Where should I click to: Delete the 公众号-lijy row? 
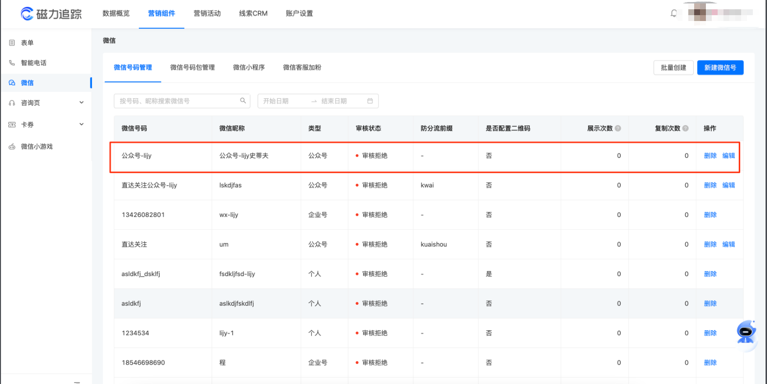coord(710,156)
